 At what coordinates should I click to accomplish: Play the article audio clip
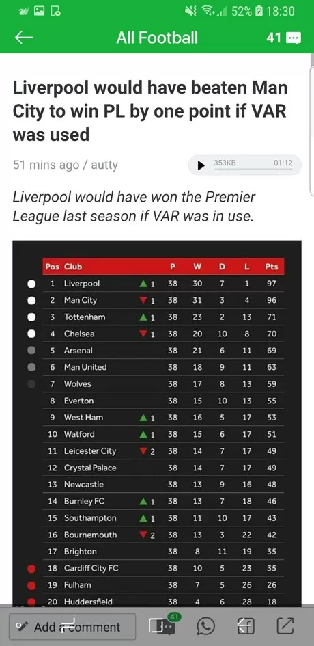coord(201,165)
